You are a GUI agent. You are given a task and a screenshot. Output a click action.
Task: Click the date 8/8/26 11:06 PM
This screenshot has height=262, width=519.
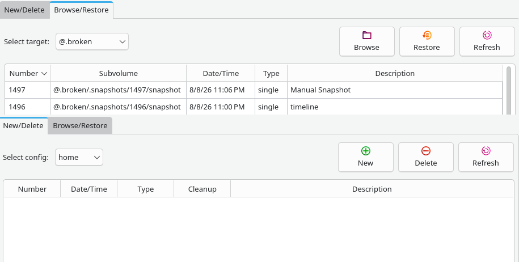pyautogui.click(x=221, y=90)
